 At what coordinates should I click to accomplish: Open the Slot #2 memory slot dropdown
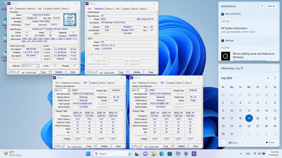click(146, 90)
